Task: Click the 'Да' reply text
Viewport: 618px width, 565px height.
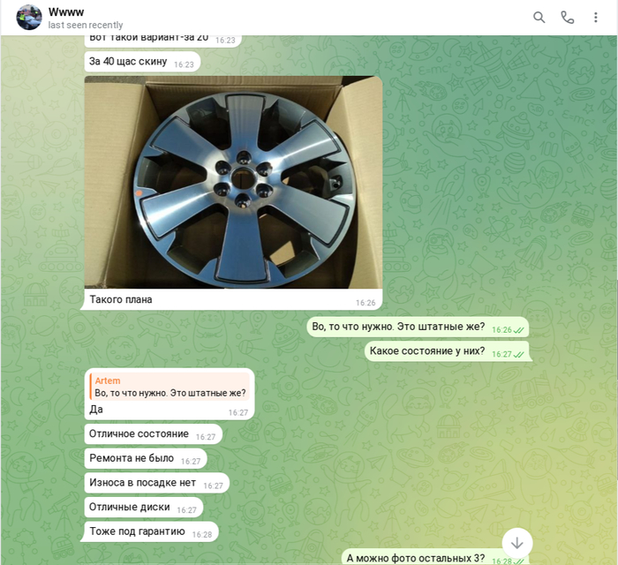Action: (96, 410)
